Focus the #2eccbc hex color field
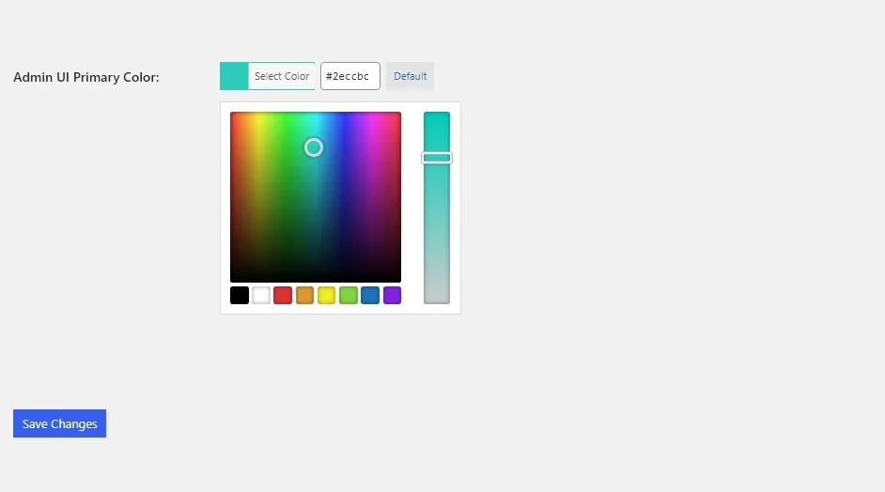The height and width of the screenshot is (492, 885). pos(349,76)
